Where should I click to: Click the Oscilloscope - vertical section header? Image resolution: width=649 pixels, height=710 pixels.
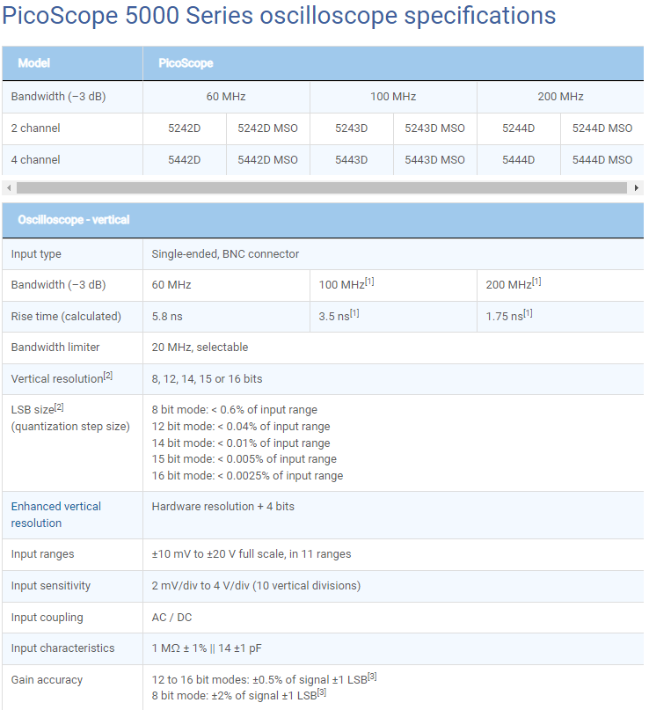[x=323, y=220]
